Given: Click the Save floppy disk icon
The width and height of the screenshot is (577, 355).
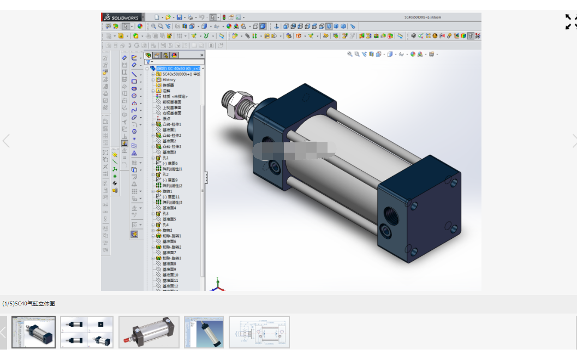Looking at the screenshot, I should point(179,17).
